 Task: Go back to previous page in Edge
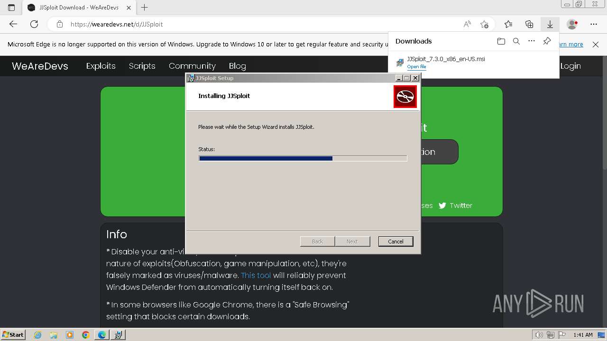tap(13, 24)
